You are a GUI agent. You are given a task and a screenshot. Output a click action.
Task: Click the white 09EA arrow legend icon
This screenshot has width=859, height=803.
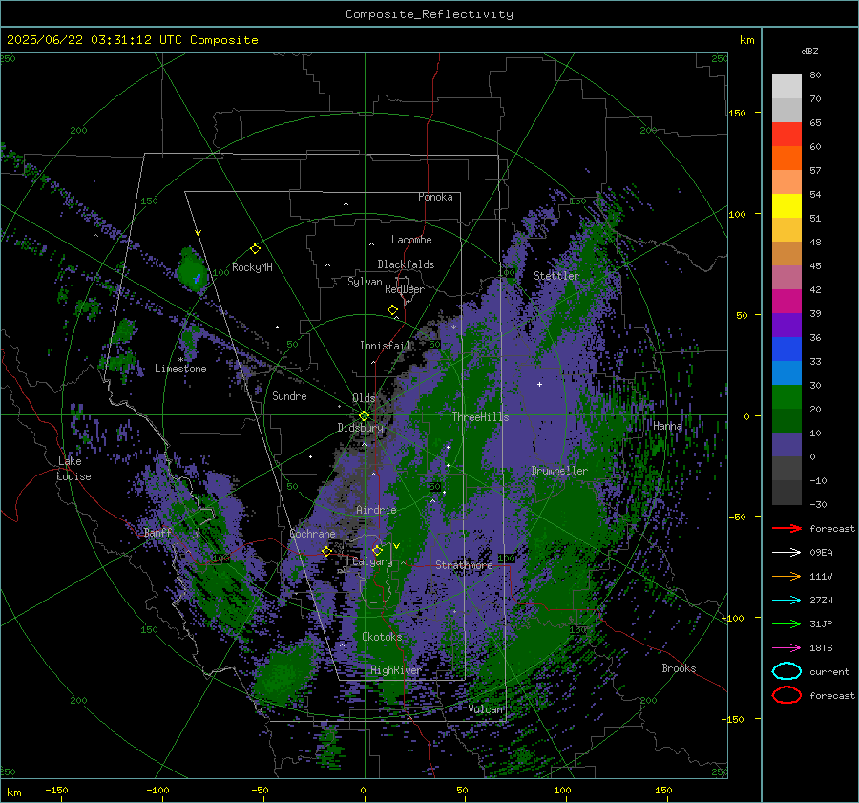tap(786, 553)
